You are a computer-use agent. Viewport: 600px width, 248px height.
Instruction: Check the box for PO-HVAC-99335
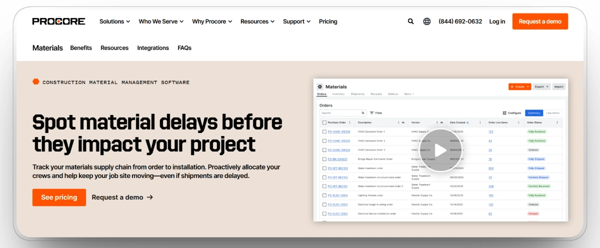pos(324,141)
